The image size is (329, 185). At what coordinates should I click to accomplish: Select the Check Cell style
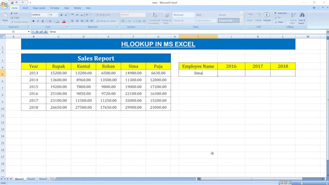pyautogui.click(x=228, y=21)
